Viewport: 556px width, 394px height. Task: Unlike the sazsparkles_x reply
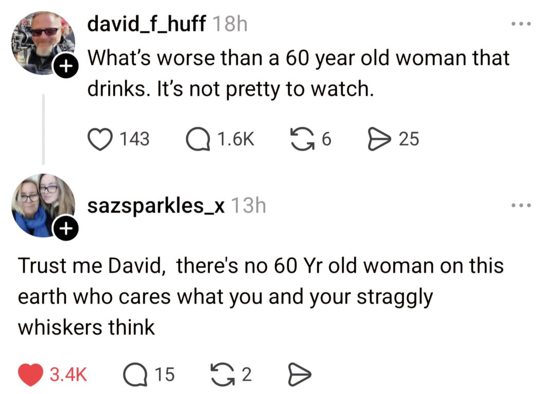[x=31, y=375]
